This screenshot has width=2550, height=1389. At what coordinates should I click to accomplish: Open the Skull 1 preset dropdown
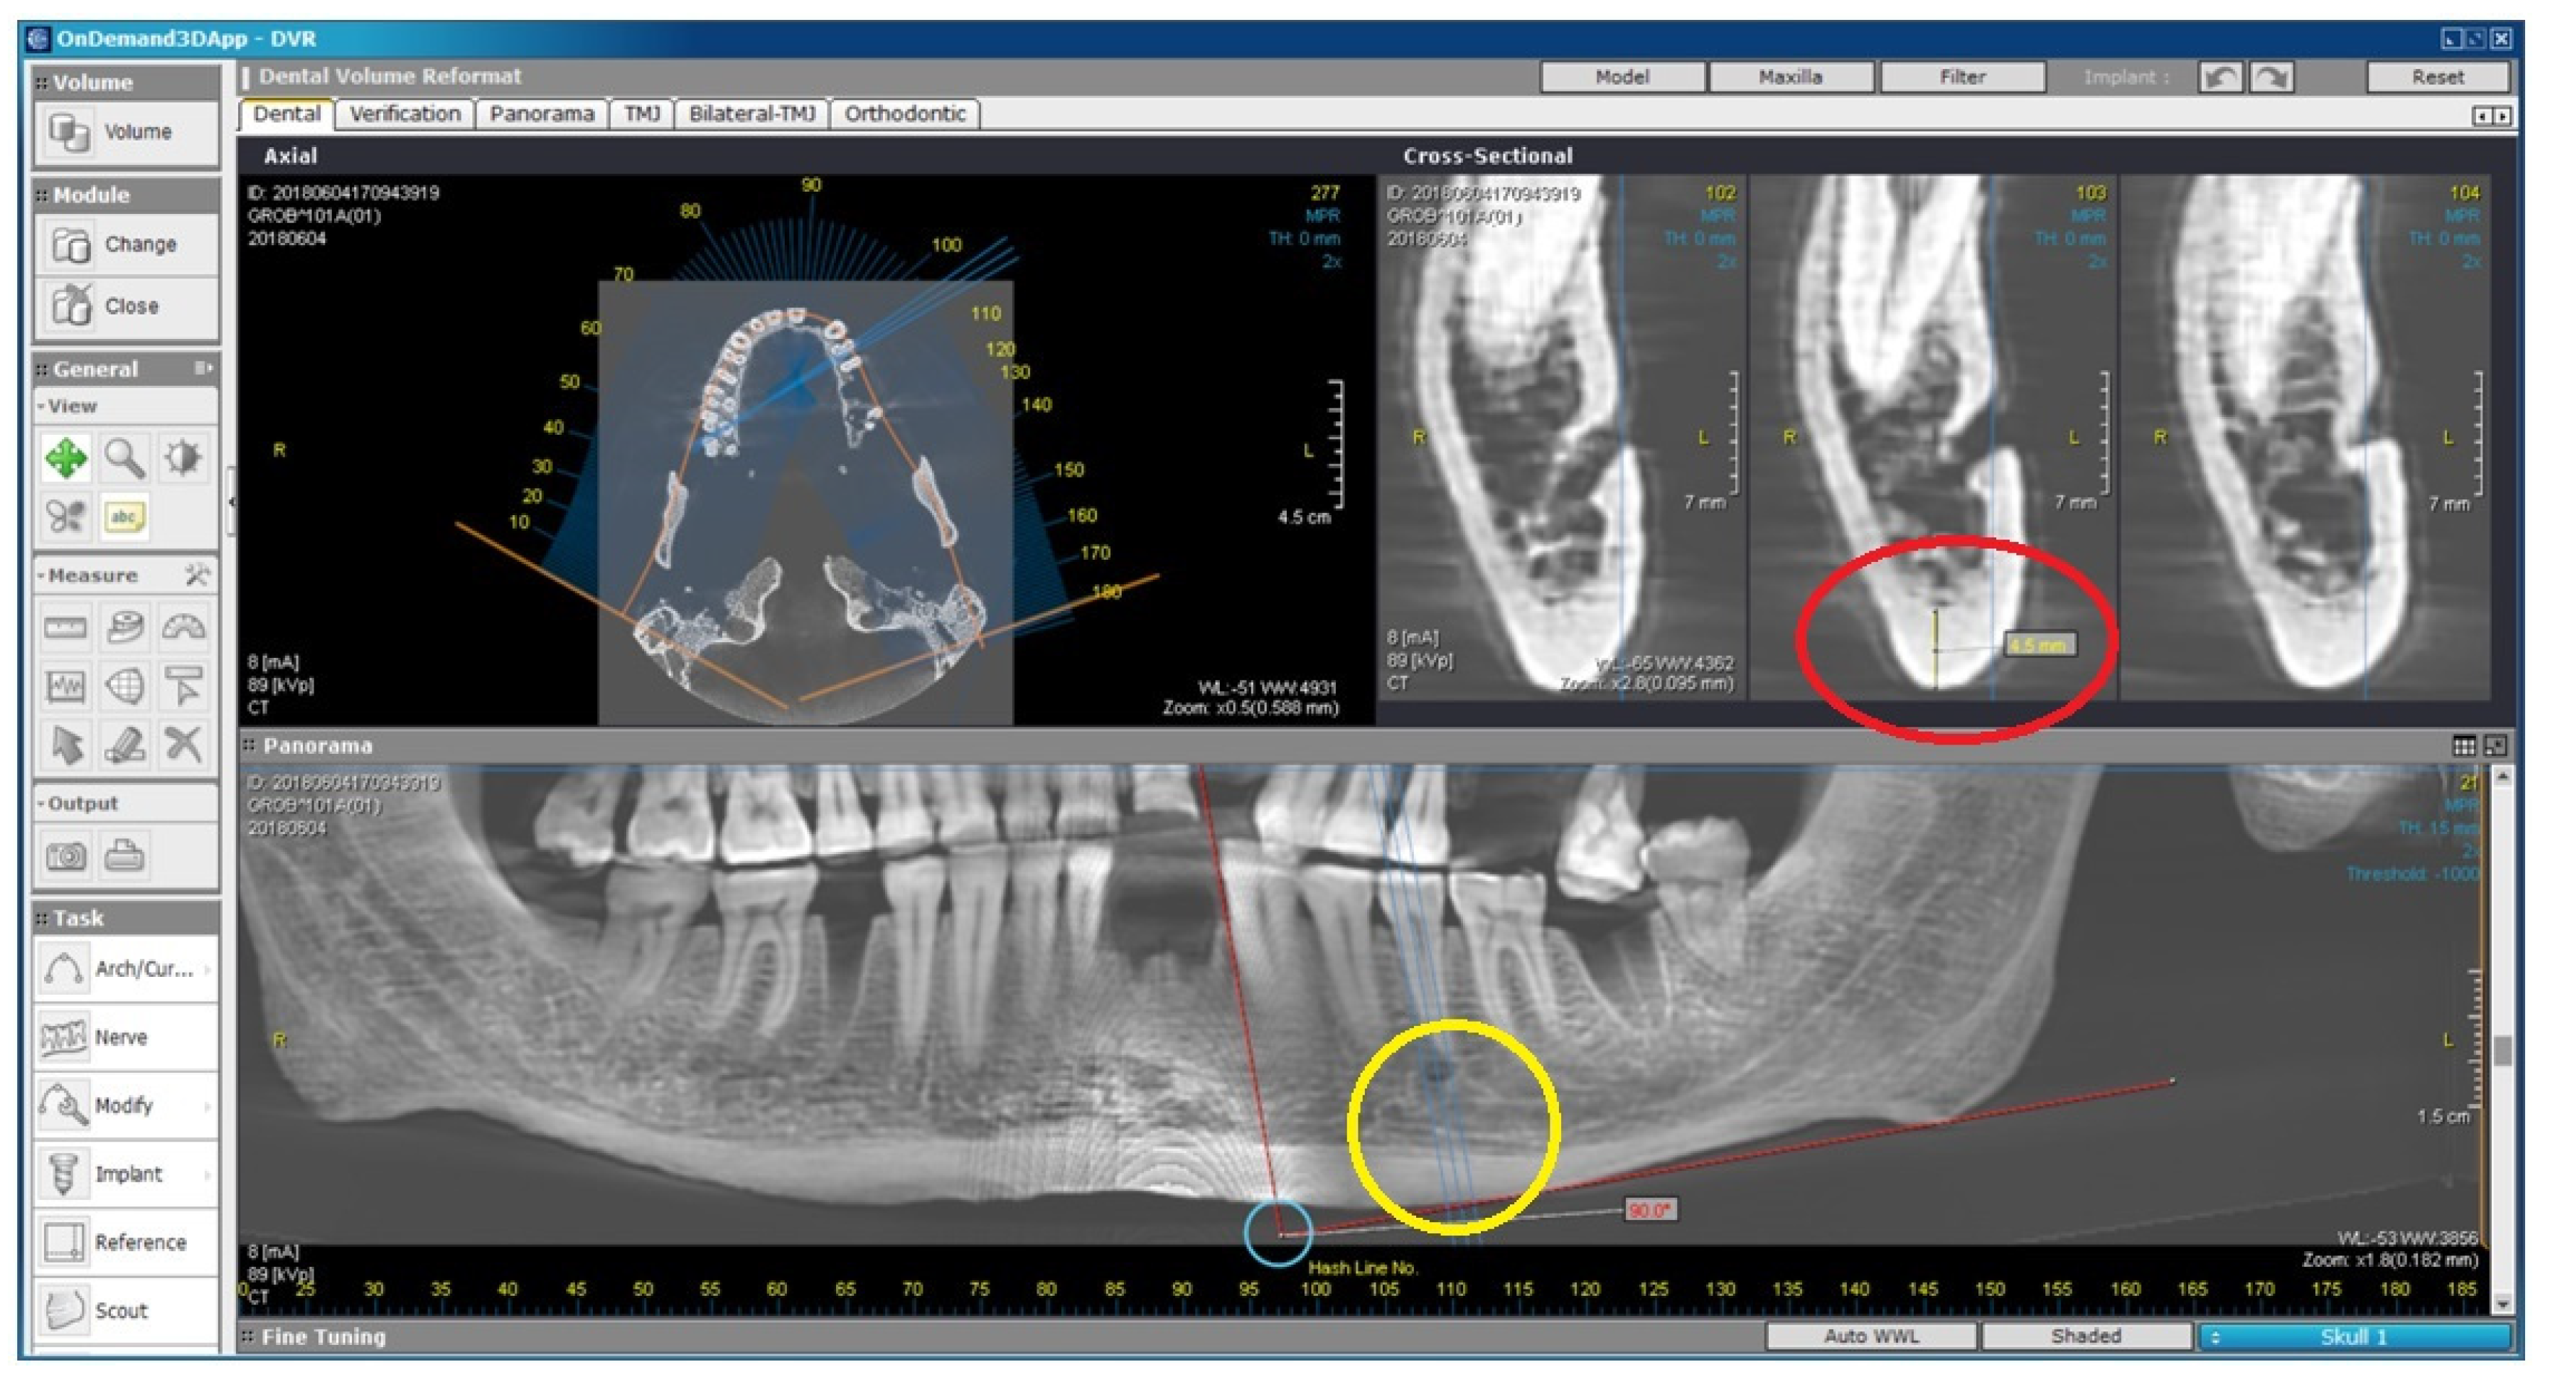2353,1336
